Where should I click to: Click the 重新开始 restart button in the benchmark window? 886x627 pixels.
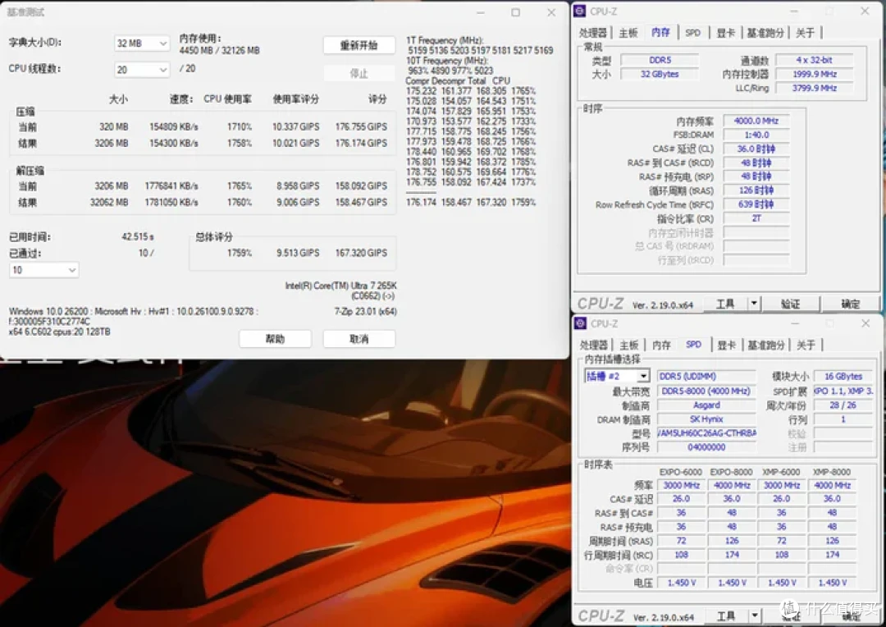359,45
